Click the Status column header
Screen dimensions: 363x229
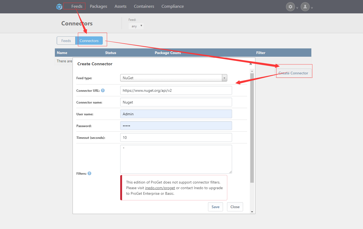111,53
